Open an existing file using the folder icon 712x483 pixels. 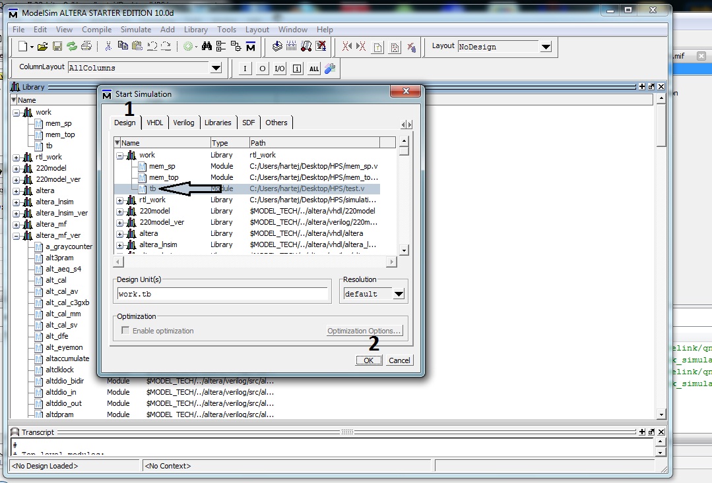click(x=42, y=47)
